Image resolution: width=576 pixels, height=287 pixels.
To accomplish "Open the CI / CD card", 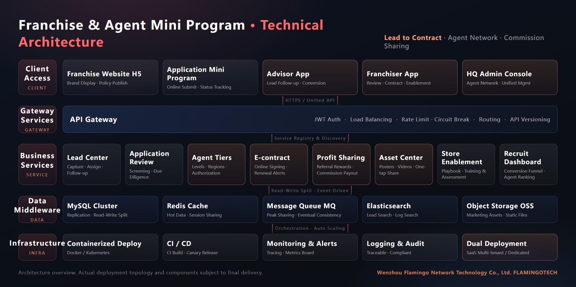I will point(210,247).
